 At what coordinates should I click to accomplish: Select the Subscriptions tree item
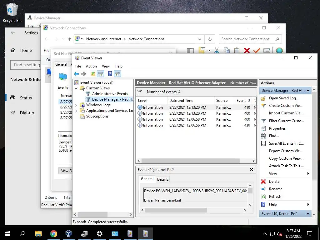pos(97,116)
